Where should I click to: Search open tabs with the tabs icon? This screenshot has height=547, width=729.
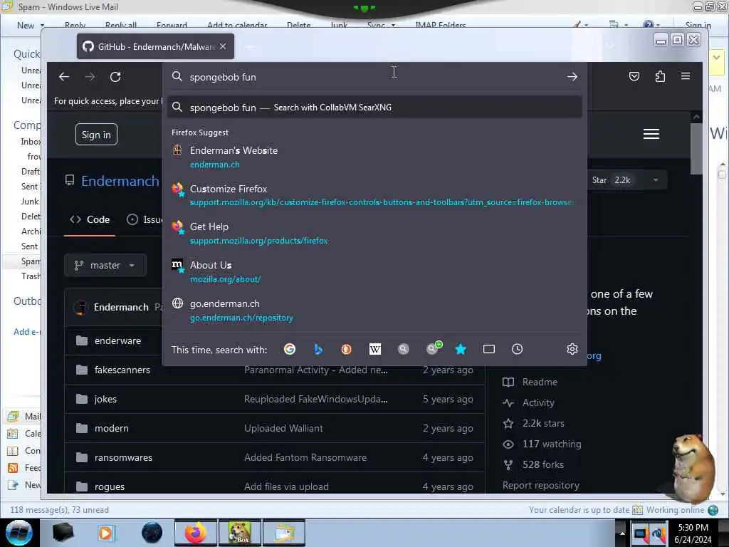tap(488, 349)
